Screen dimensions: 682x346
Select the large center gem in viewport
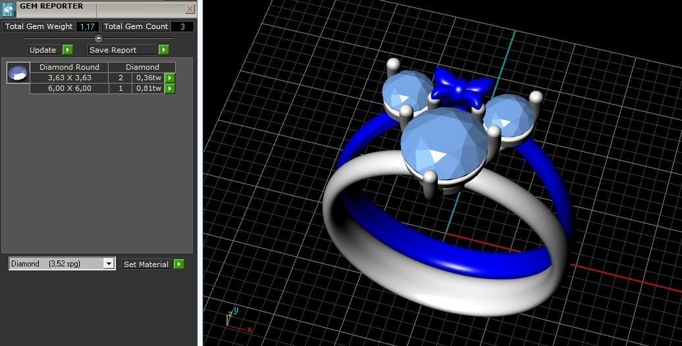[x=444, y=145]
